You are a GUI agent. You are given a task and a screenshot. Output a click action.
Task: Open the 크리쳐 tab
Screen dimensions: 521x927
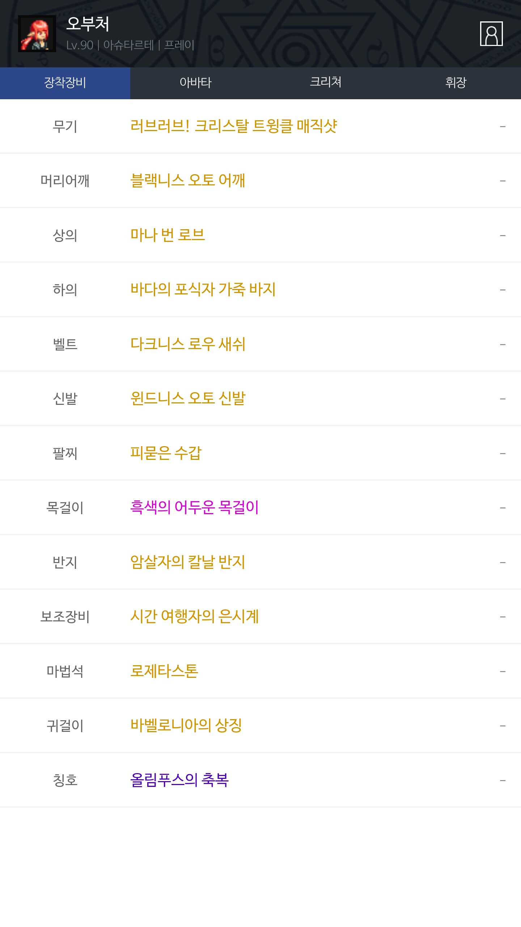[326, 83]
